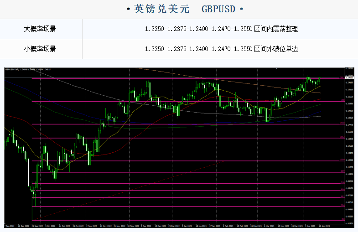The width and height of the screenshot is (358, 232).
Task: Click the 6 Mar 2023 date label
Action: pos(269,226)
